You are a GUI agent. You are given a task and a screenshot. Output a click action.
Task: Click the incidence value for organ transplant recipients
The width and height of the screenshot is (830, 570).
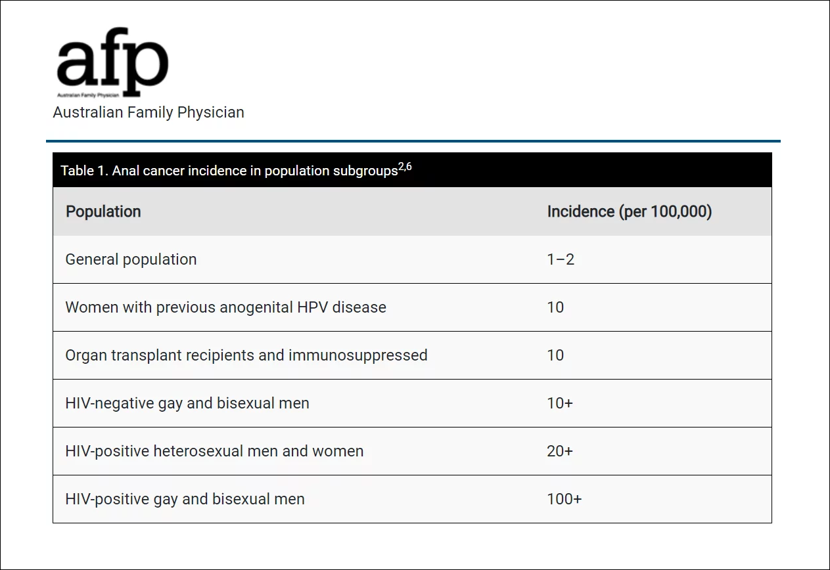555,355
